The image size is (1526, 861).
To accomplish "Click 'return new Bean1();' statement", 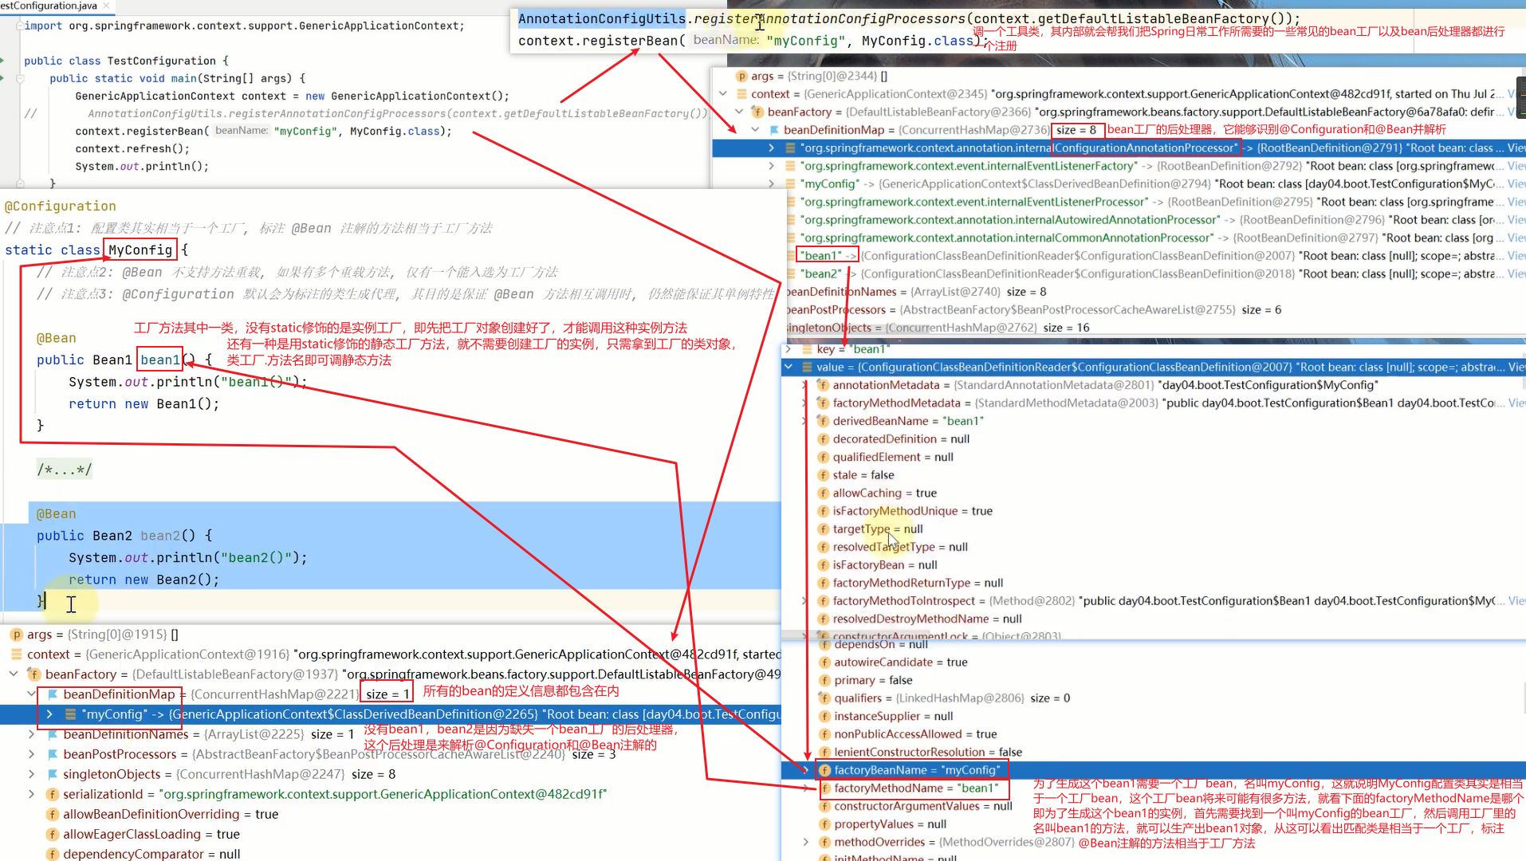I will click(x=144, y=404).
